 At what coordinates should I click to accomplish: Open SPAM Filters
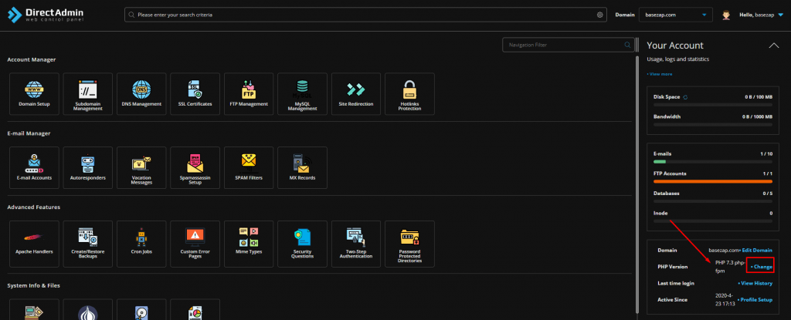click(x=249, y=167)
